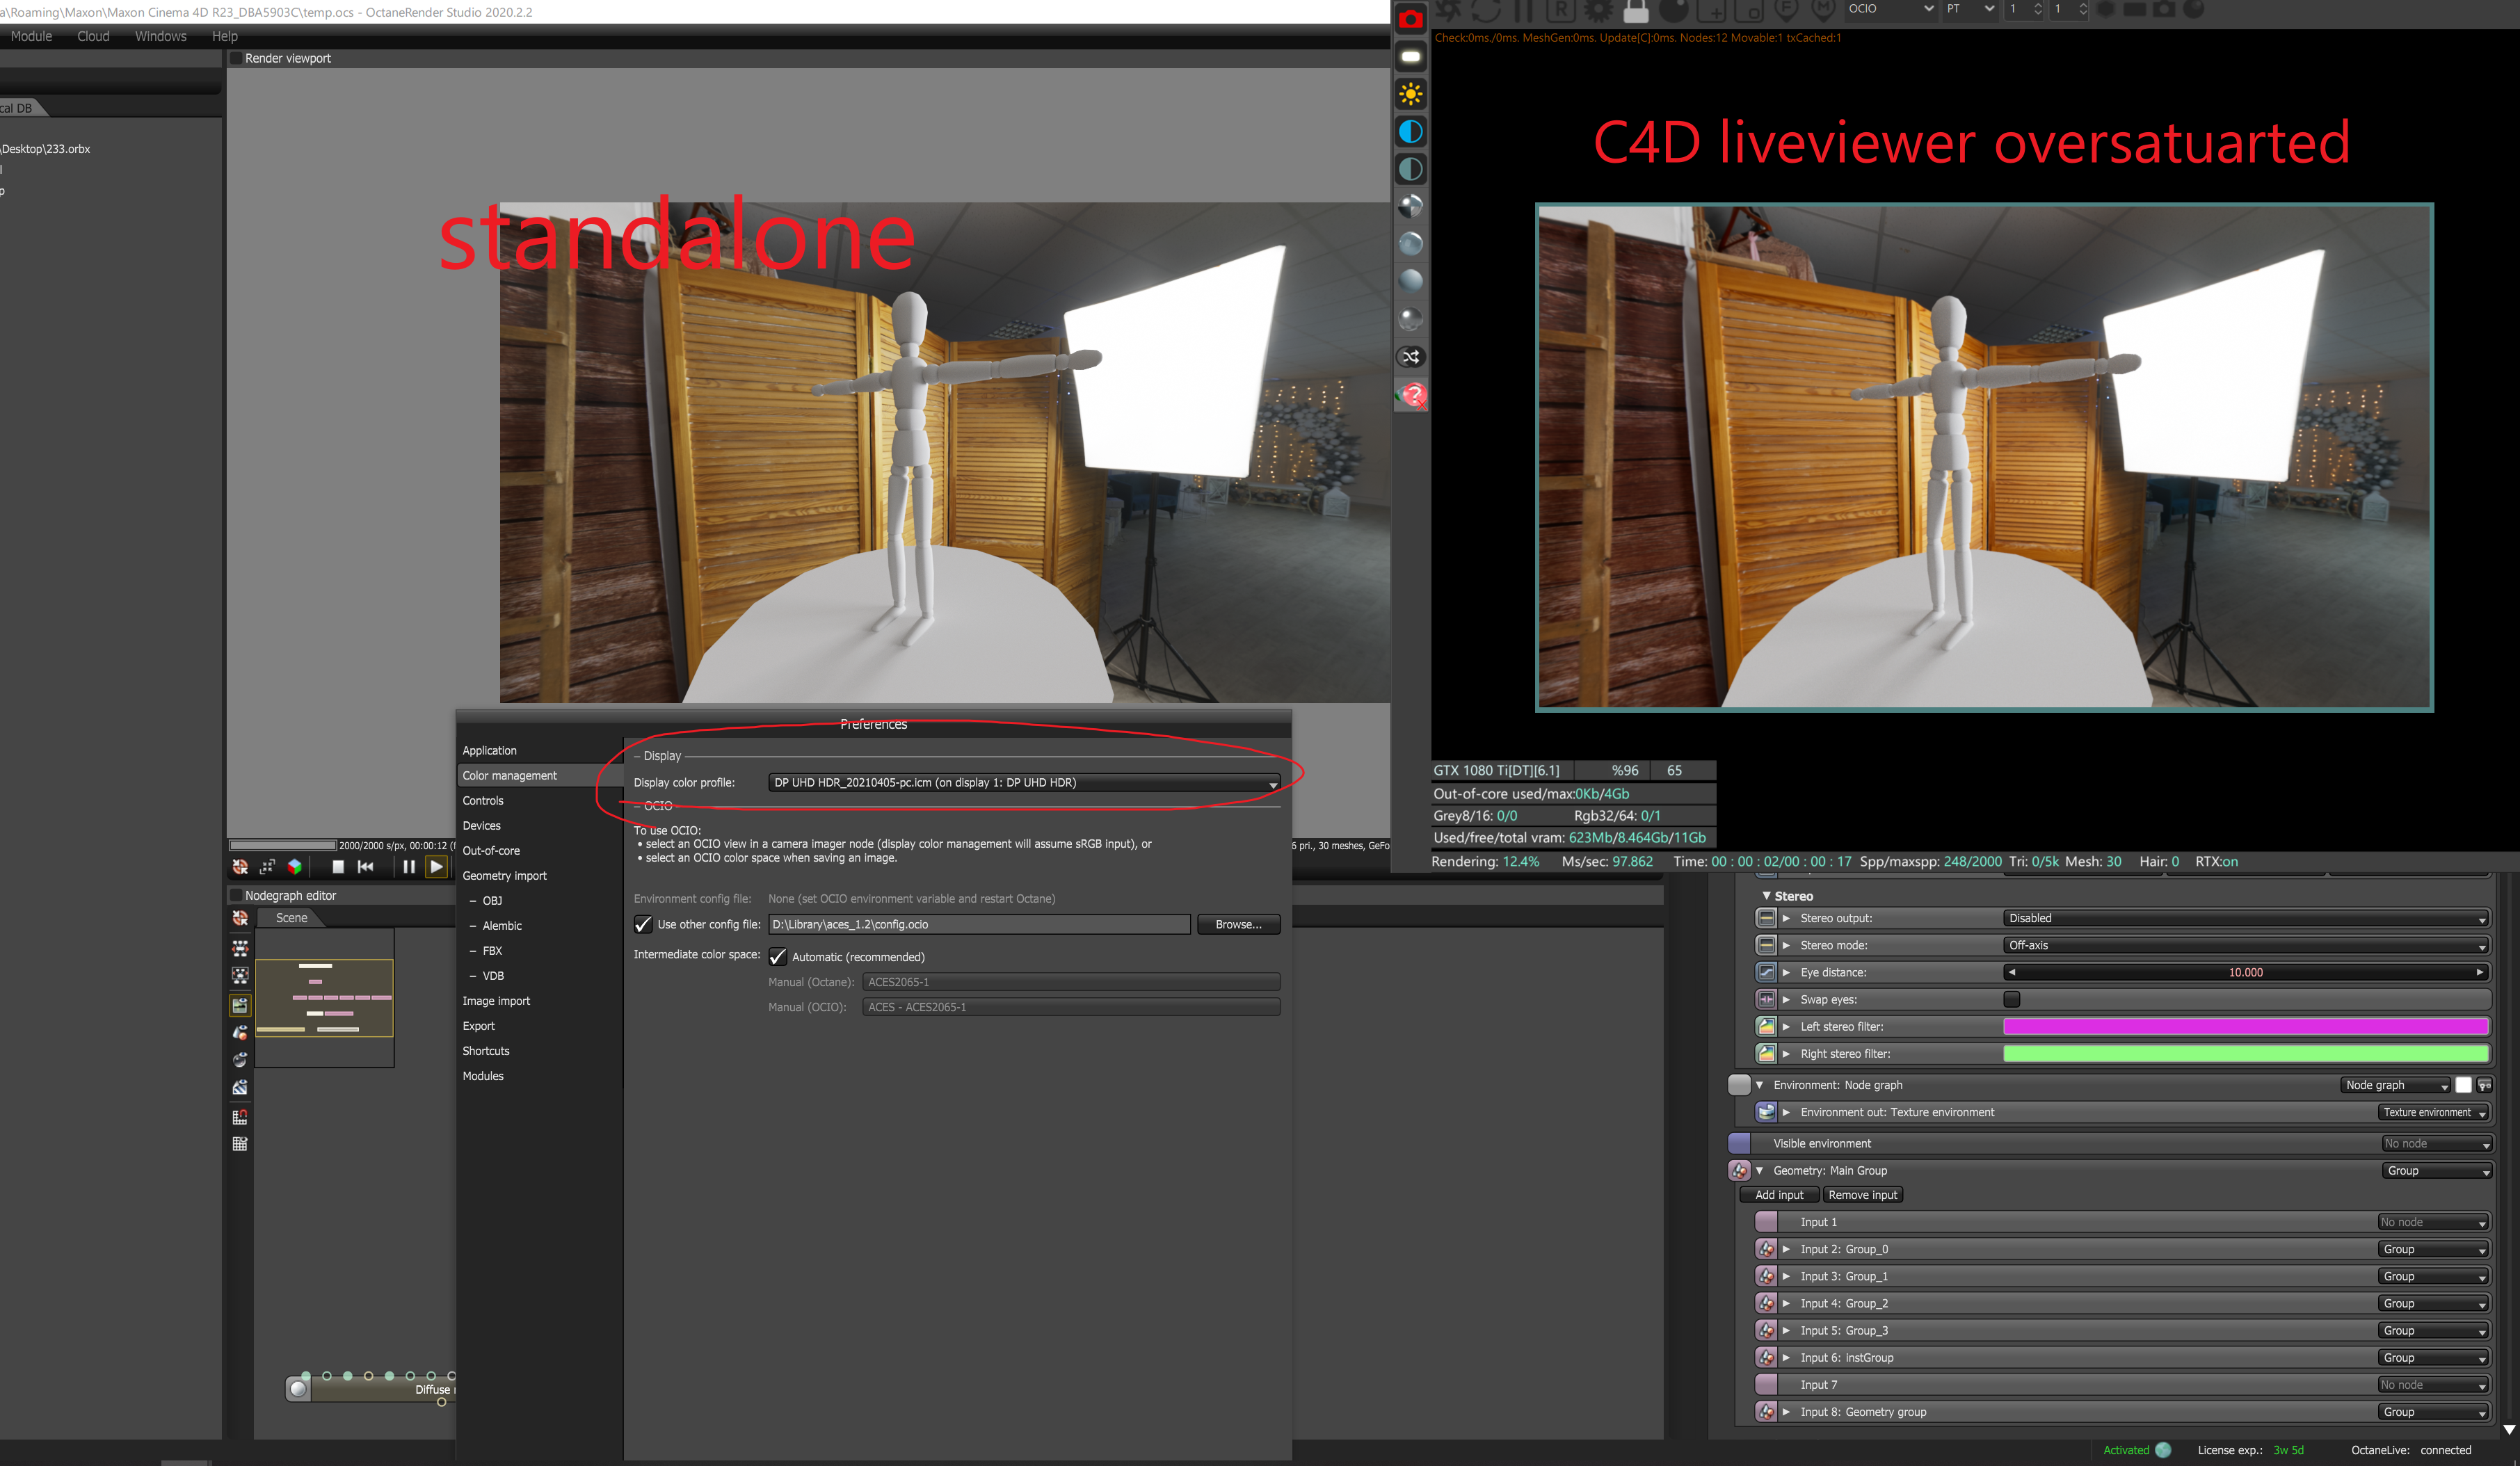2520x1466 pixels.
Task: Open the OCIO dropdown in live viewer
Action: coord(1890,9)
